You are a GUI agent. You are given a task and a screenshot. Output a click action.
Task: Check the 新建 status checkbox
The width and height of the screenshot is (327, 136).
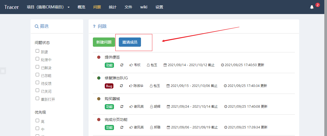click(37, 51)
